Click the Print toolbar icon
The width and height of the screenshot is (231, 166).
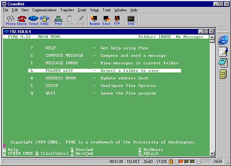click(x=58, y=20)
